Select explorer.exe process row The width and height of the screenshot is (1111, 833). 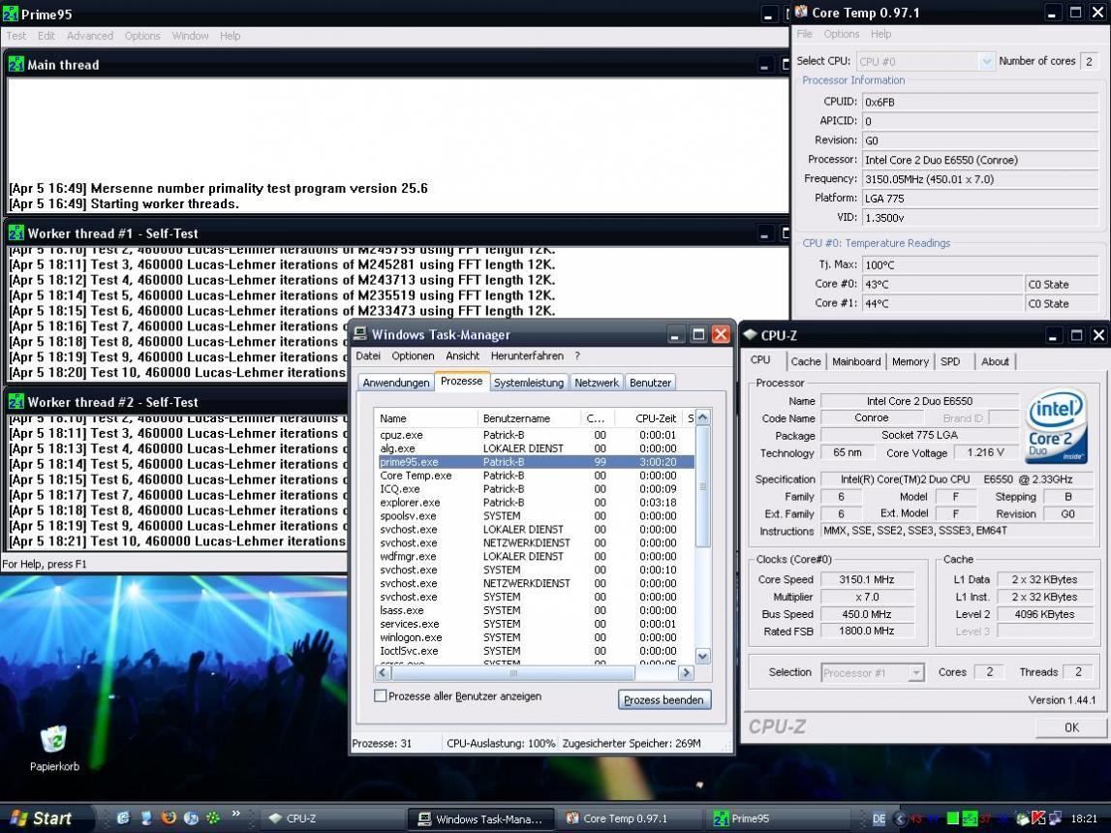(x=535, y=502)
